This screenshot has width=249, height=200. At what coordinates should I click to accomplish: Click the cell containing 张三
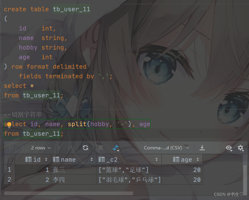click(x=74, y=170)
